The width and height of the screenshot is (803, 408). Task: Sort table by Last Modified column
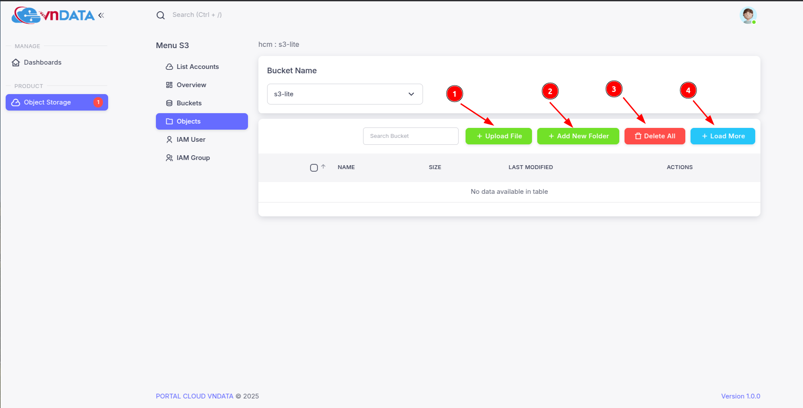coord(530,167)
